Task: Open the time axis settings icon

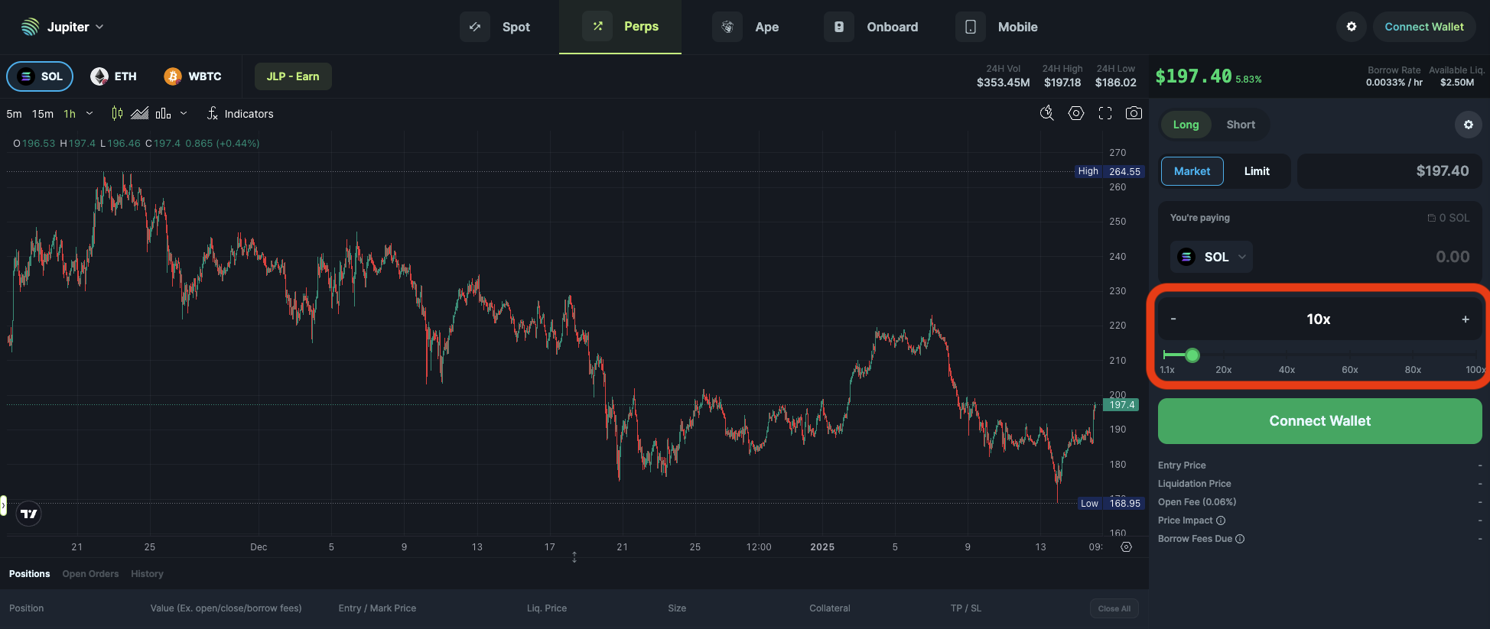Action: click(x=1126, y=546)
